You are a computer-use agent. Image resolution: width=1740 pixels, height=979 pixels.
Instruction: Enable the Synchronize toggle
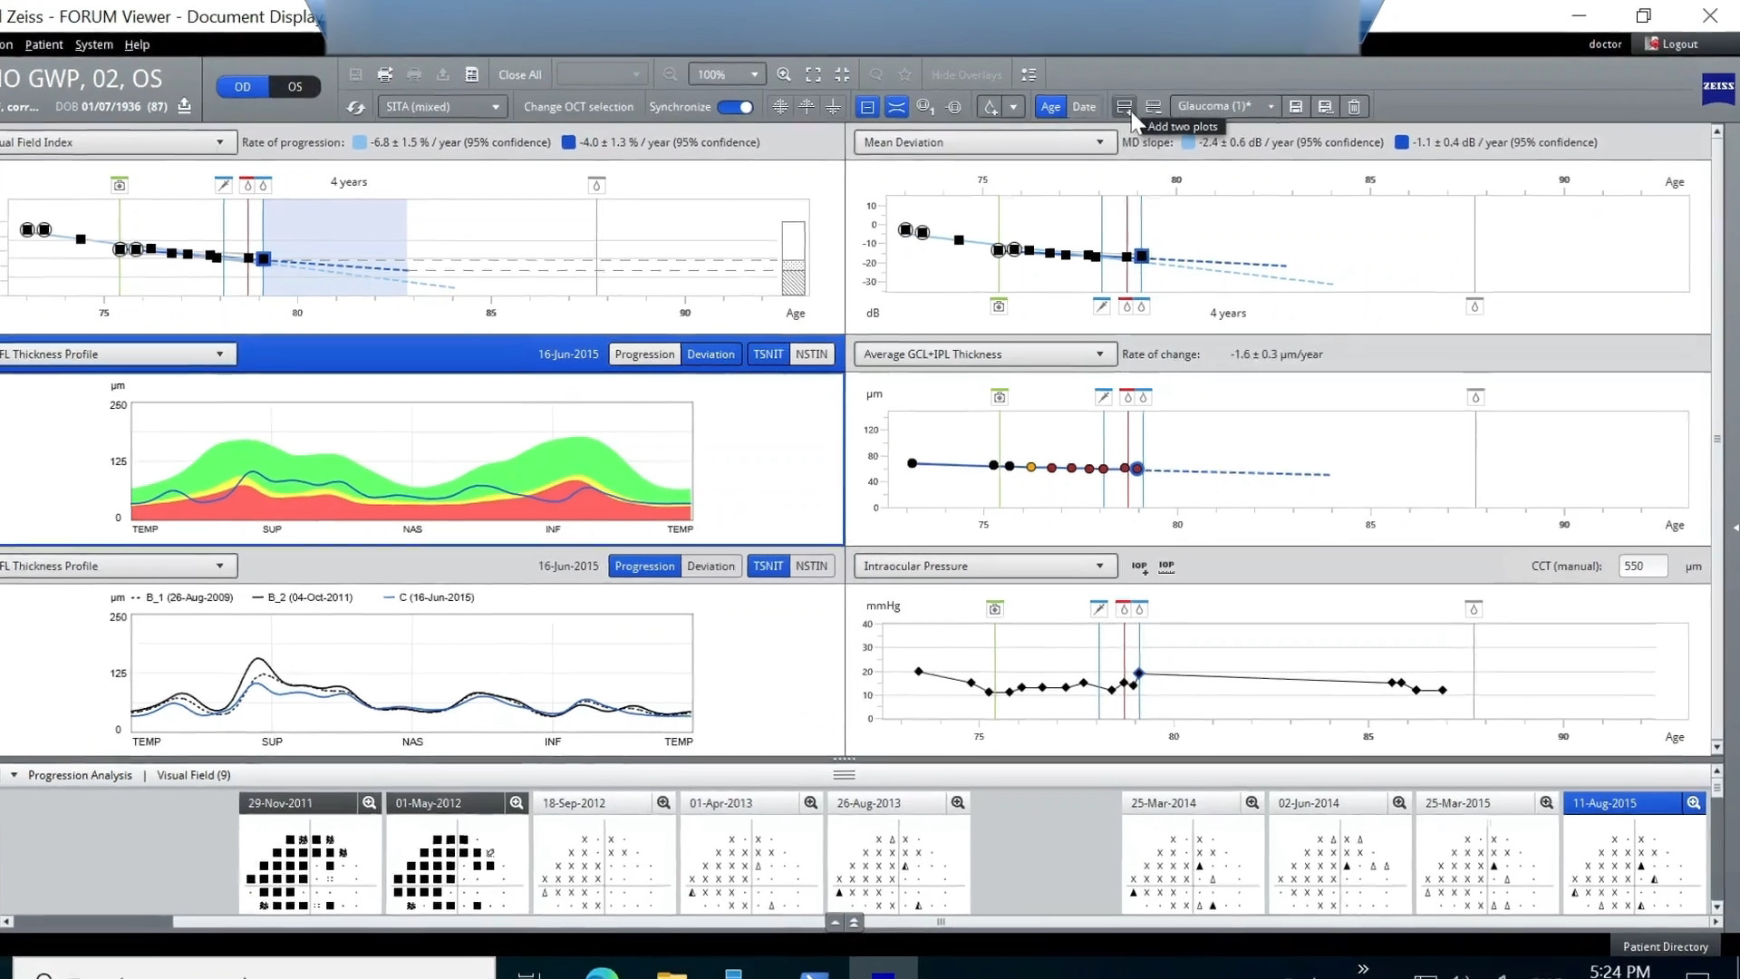tap(737, 106)
